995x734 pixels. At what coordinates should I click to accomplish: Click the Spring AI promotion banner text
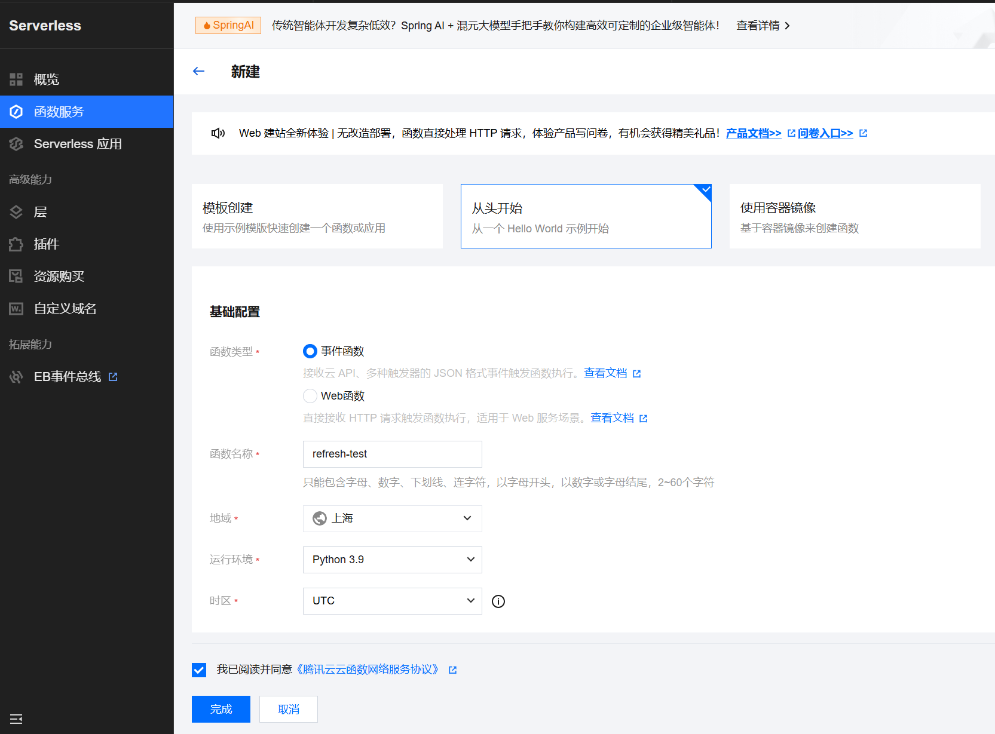[495, 26]
